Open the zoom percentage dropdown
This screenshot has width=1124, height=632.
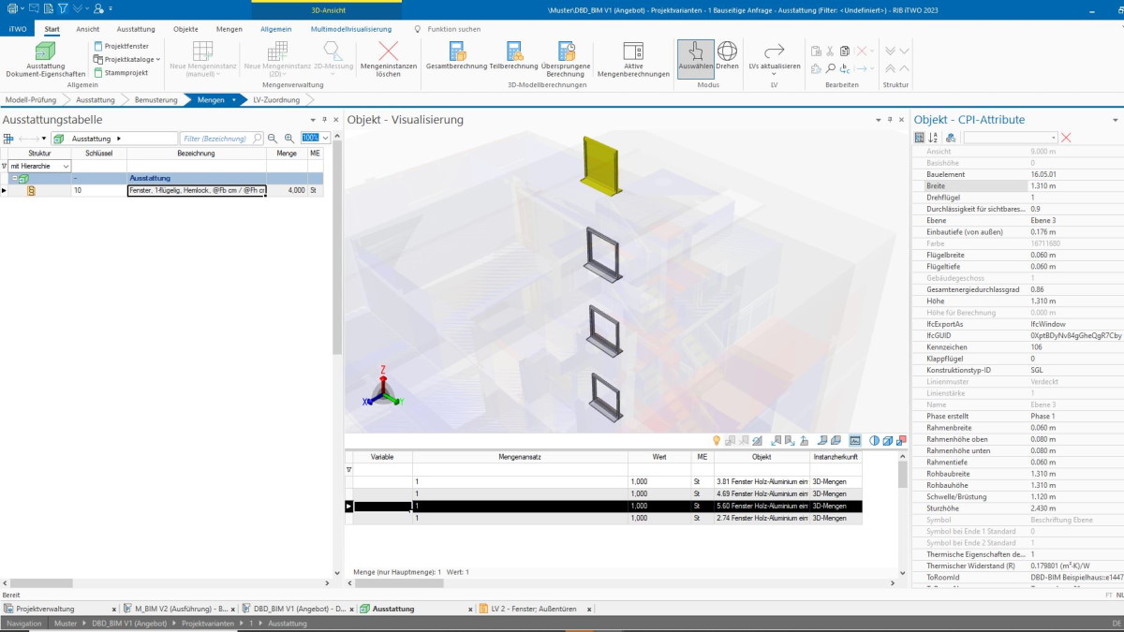325,139
